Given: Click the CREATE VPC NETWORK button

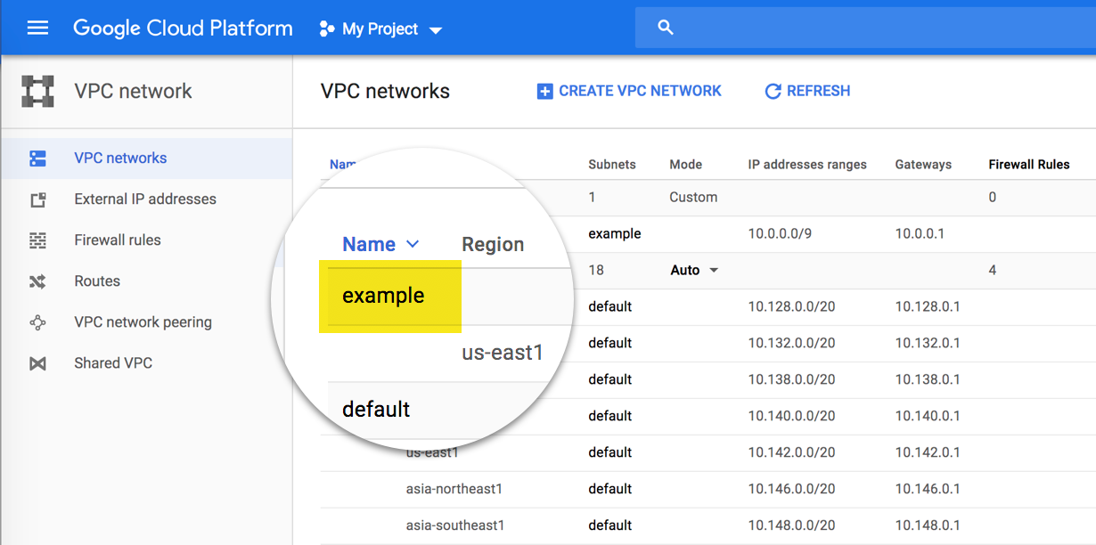Looking at the screenshot, I should (629, 90).
